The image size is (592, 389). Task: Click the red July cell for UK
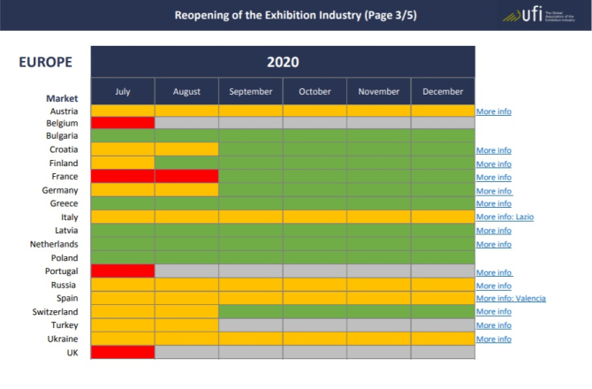pos(123,352)
